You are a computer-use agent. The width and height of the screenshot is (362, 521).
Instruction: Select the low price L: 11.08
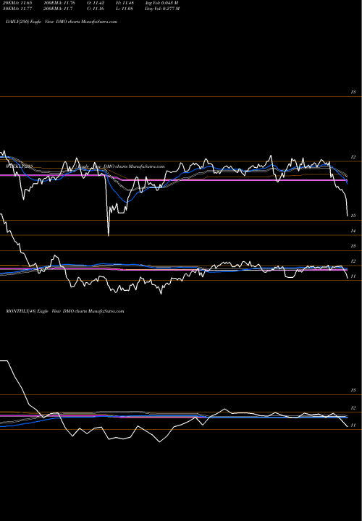(x=125, y=9)
